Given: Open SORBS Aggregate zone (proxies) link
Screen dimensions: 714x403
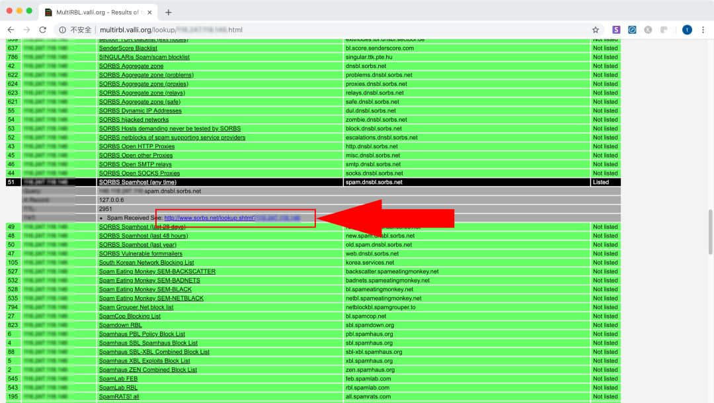Looking at the screenshot, I should 143,84.
